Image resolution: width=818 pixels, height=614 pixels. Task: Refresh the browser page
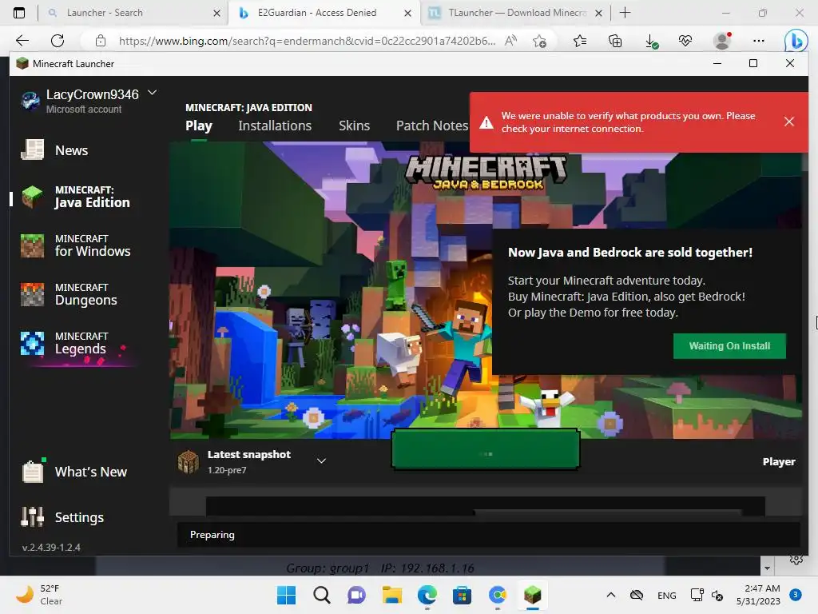click(58, 41)
